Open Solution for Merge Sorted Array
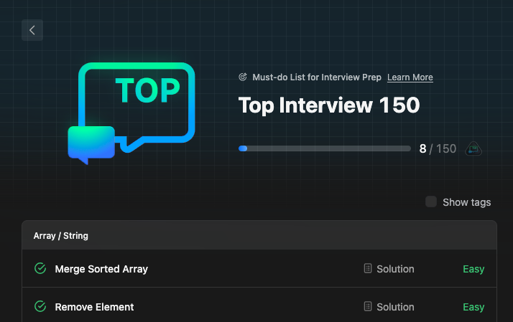 [x=395, y=269]
